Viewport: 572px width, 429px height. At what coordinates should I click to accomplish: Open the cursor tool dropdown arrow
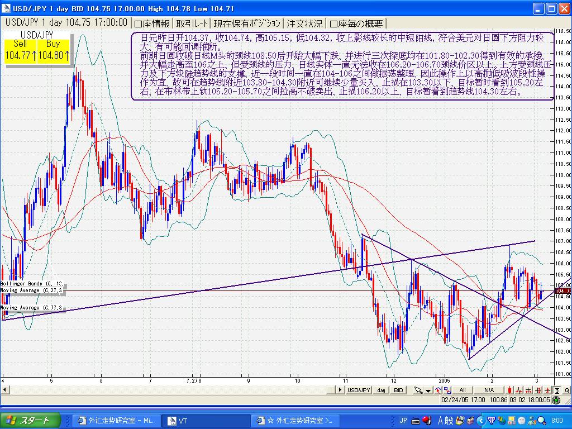click(427, 390)
